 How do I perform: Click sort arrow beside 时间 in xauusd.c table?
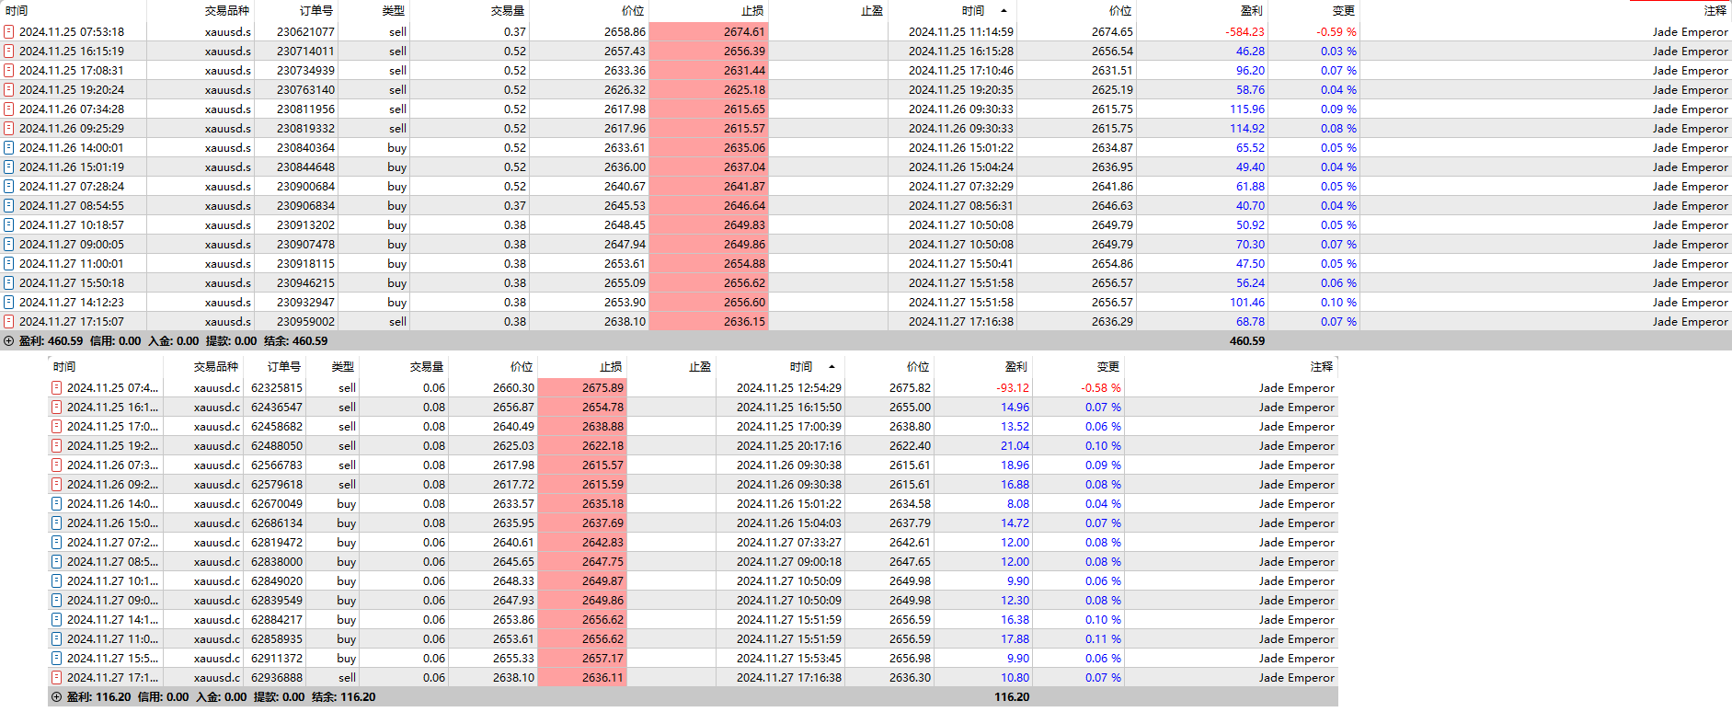(x=832, y=367)
